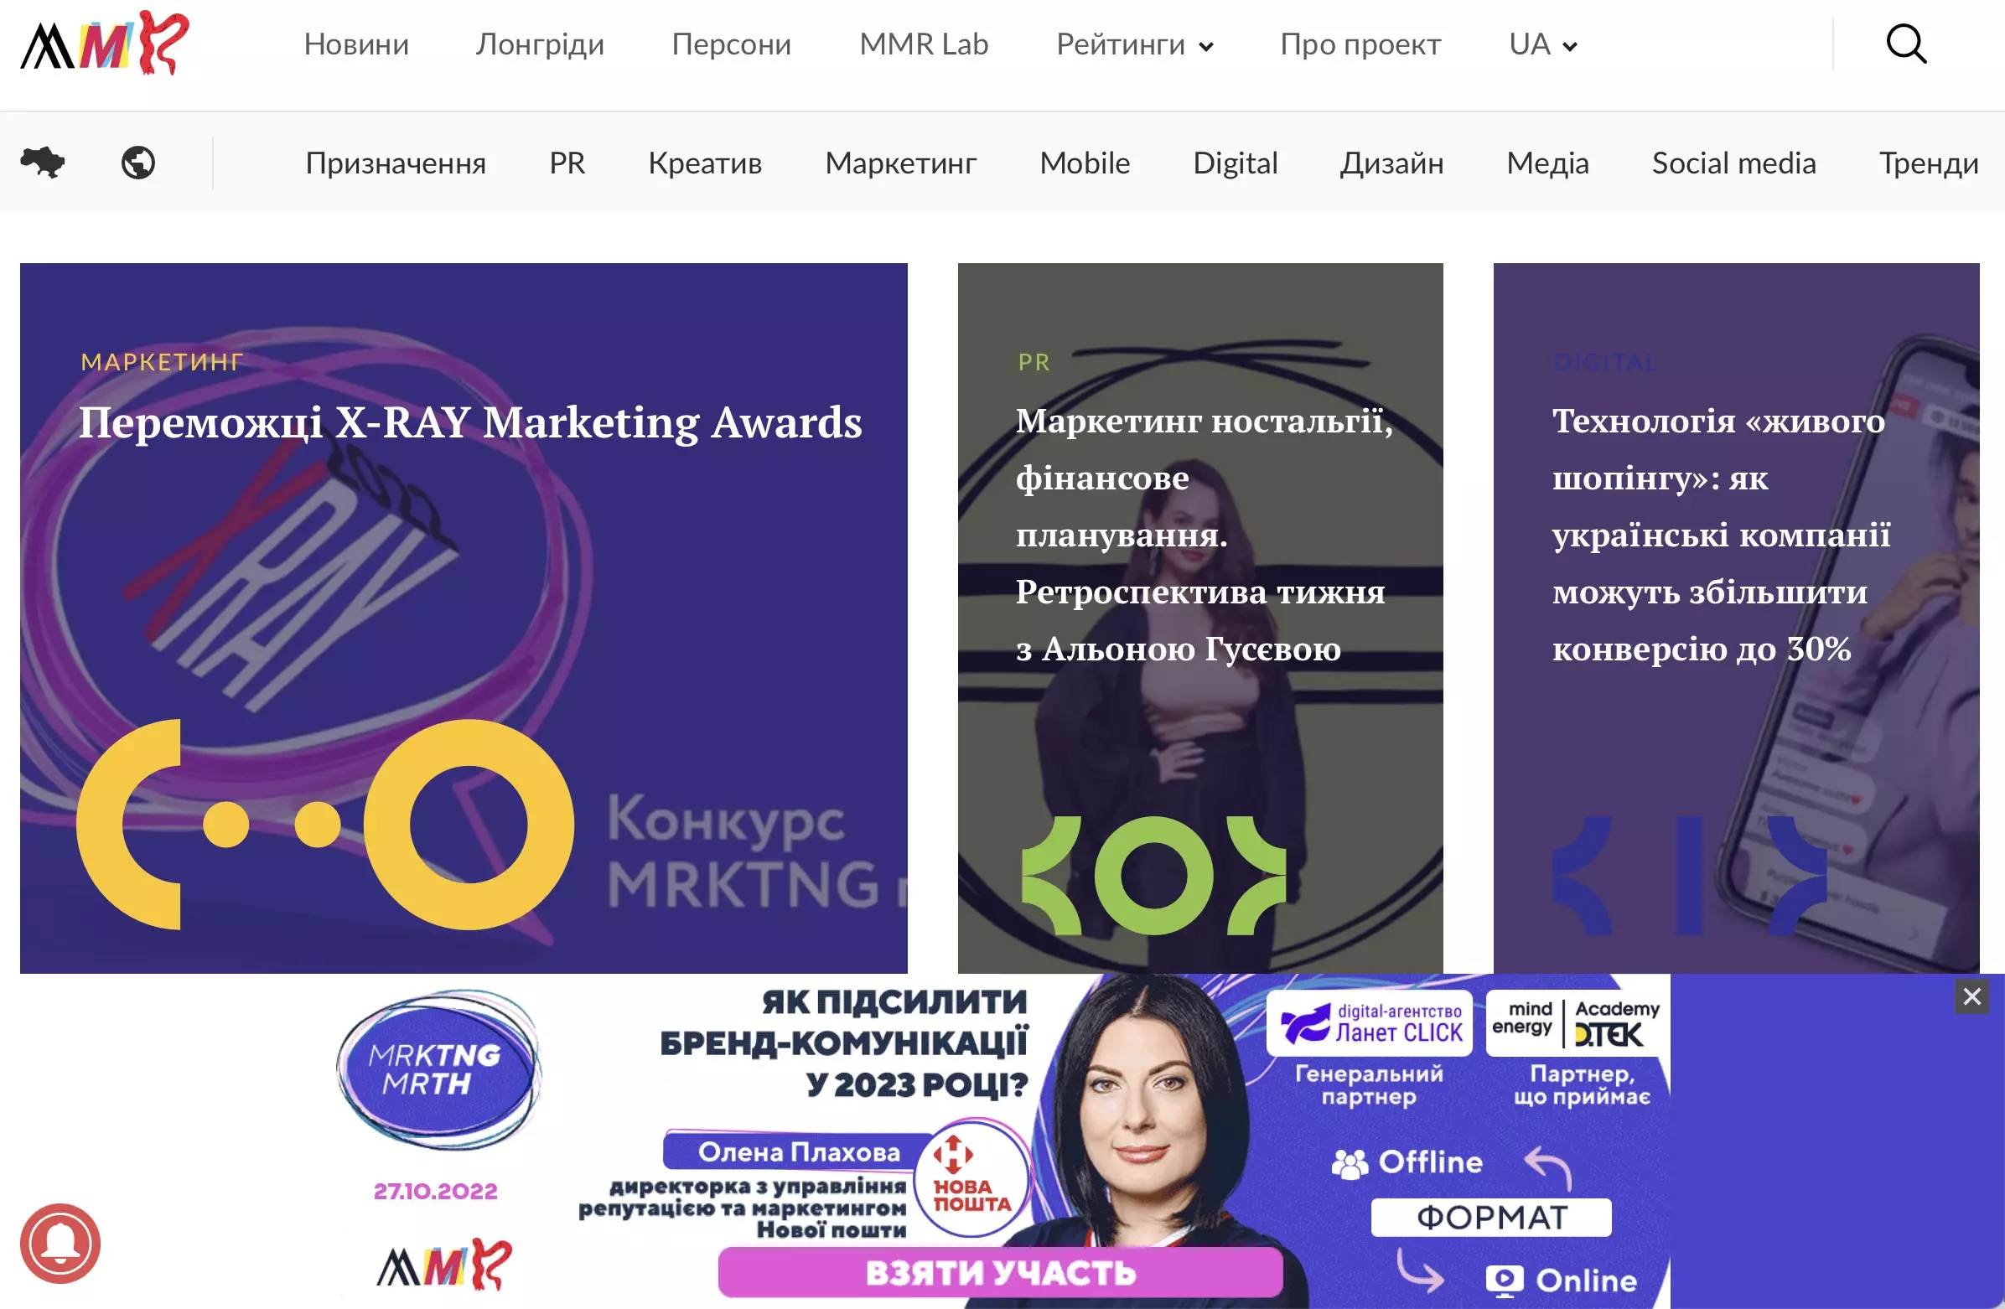Open the Новини menu item
Image resolution: width=2005 pixels, height=1309 pixels.
pos(356,44)
